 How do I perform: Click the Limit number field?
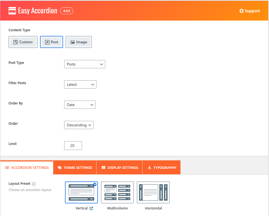tap(73, 146)
